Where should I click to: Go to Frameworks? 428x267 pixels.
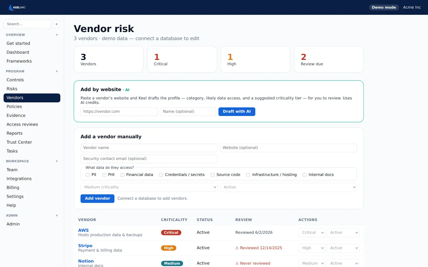click(x=32, y=61)
